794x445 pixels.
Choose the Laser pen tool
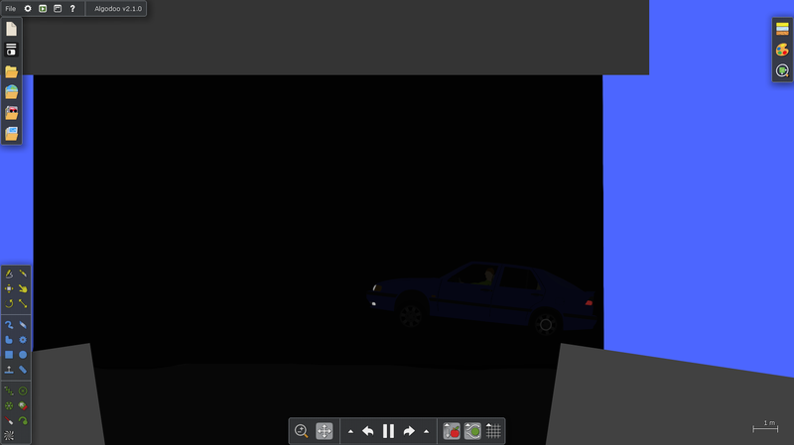9,421
